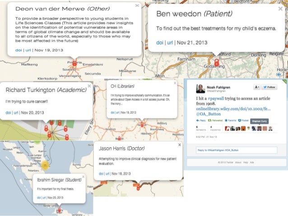Save the tweet with Pocket
Screen dimensions: 288x216
(x=243, y=120)
